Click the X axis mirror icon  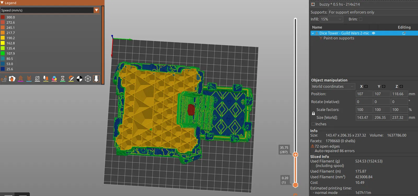(x=366, y=87)
